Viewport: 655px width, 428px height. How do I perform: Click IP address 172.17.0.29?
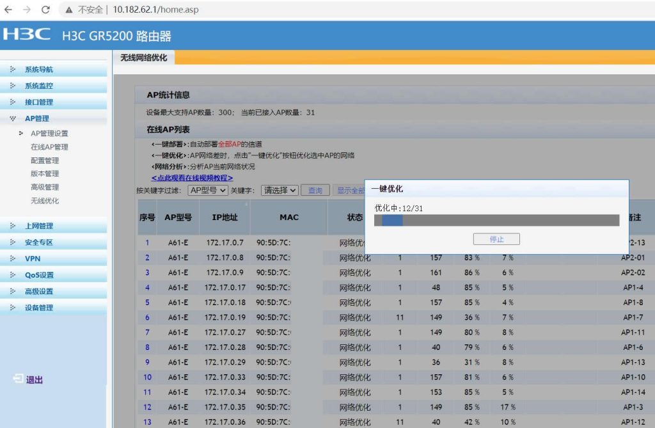tap(225, 362)
